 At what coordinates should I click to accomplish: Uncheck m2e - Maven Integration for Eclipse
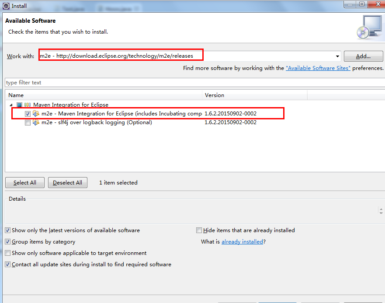click(28, 114)
